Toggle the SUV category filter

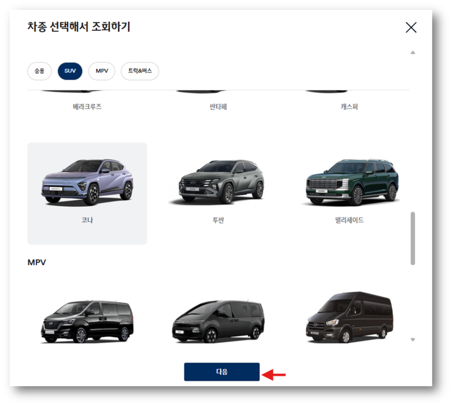[x=70, y=71]
